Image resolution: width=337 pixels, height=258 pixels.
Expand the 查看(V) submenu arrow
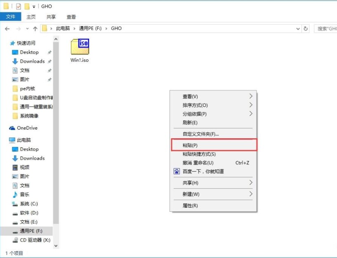(251, 96)
